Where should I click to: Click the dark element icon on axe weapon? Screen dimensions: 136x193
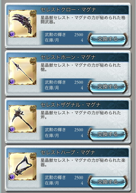coord(12,129)
